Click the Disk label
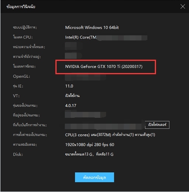Screen dimensions: 189x192 [x=18, y=154]
